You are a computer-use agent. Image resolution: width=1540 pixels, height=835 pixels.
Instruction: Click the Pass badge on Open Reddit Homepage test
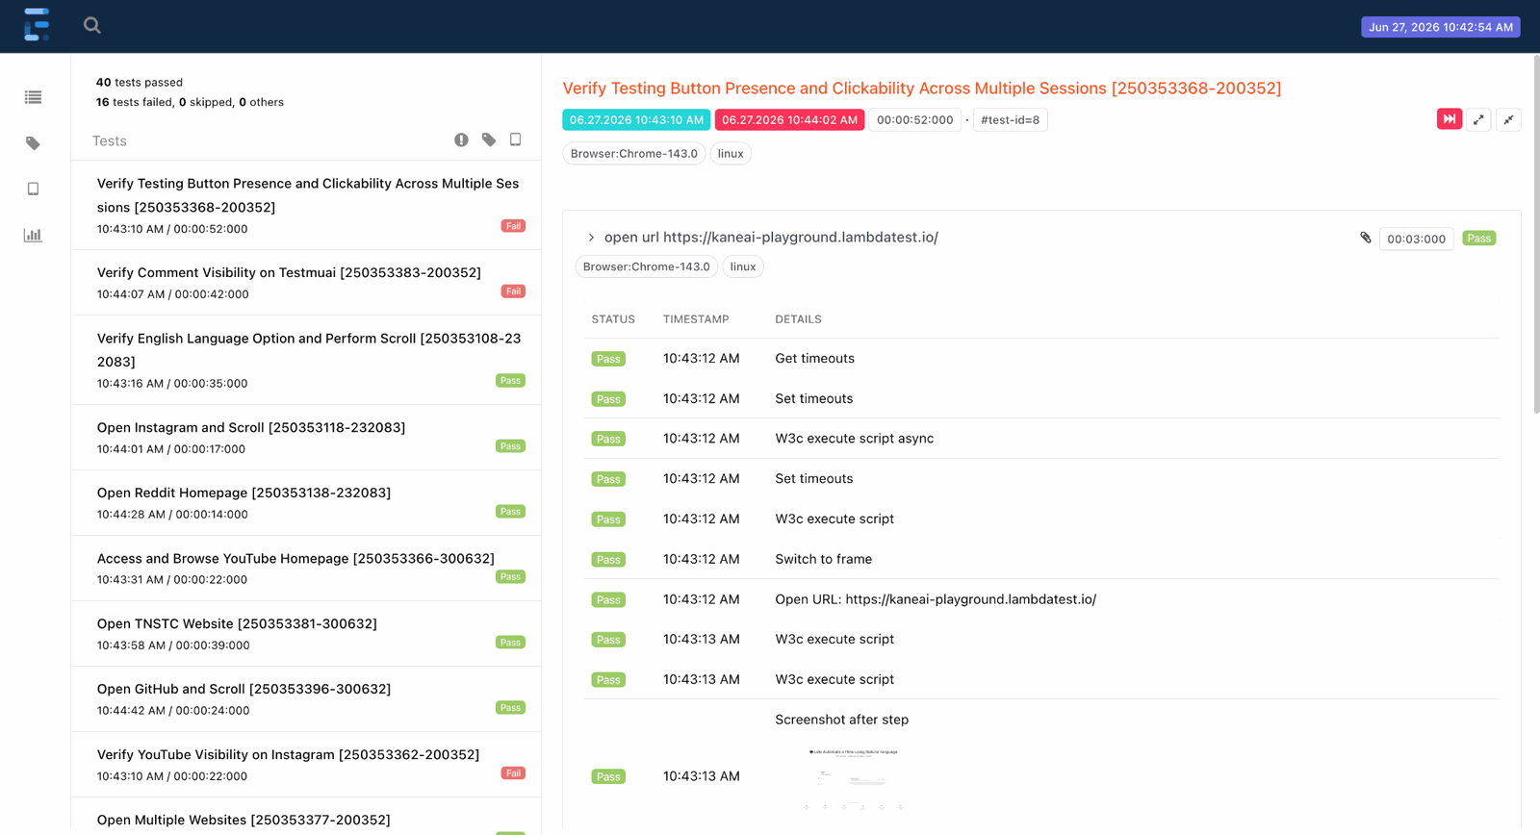(x=510, y=512)
